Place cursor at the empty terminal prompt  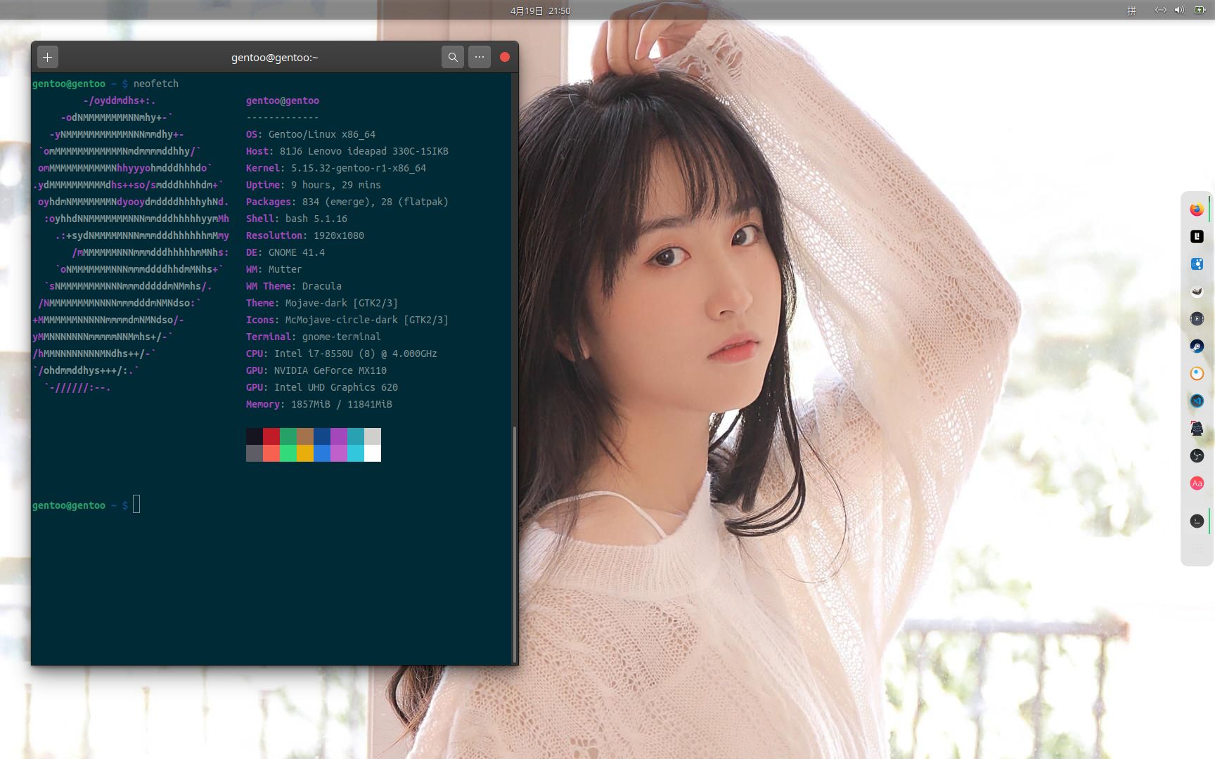(136, 505)
